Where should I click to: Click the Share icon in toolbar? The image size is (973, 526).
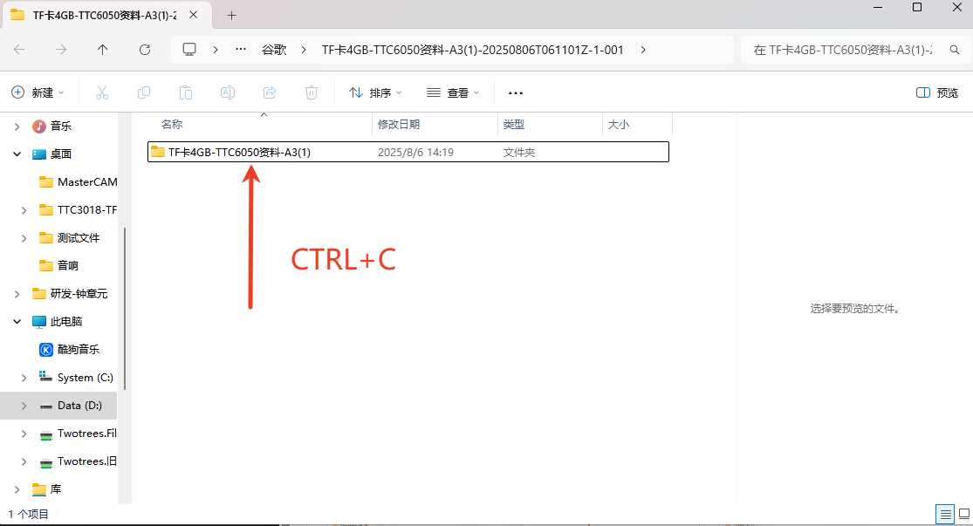tap(270, 92)
